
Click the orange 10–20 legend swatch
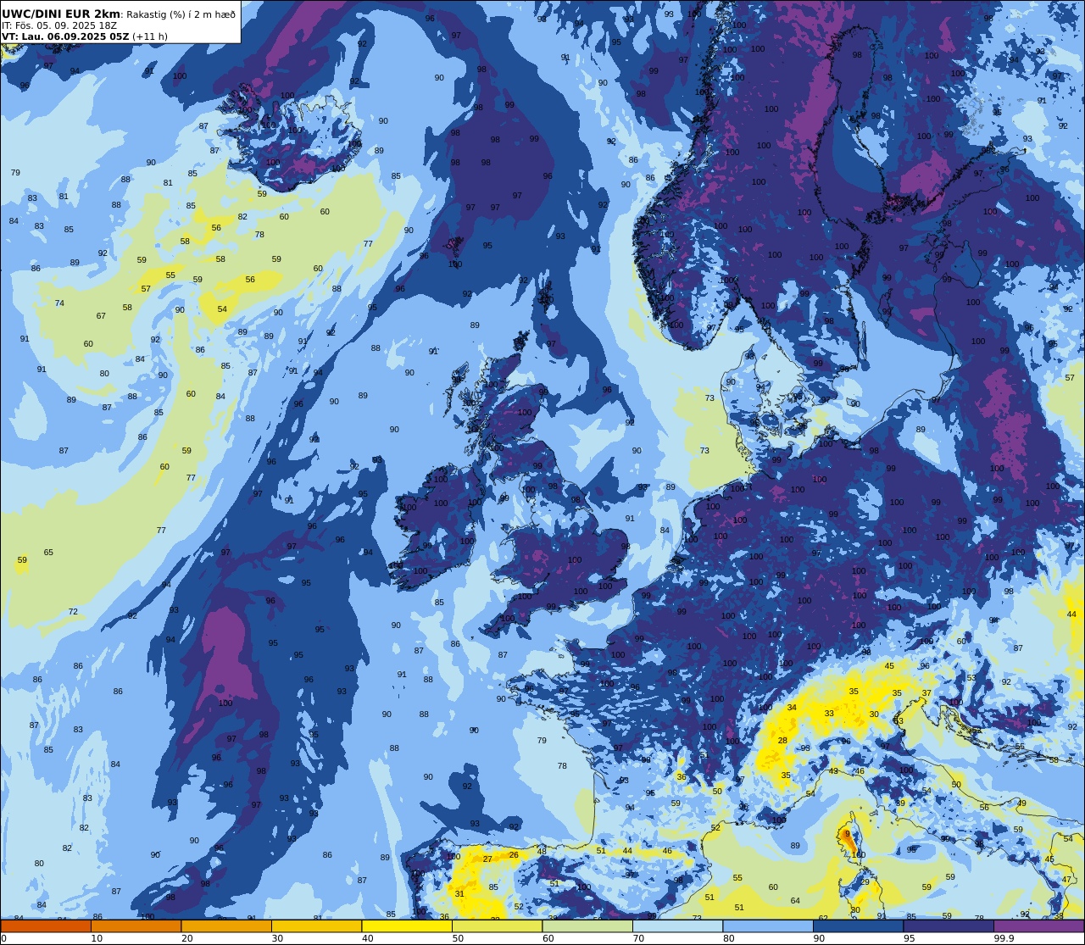pyautogui.click(x=136, y=926)
